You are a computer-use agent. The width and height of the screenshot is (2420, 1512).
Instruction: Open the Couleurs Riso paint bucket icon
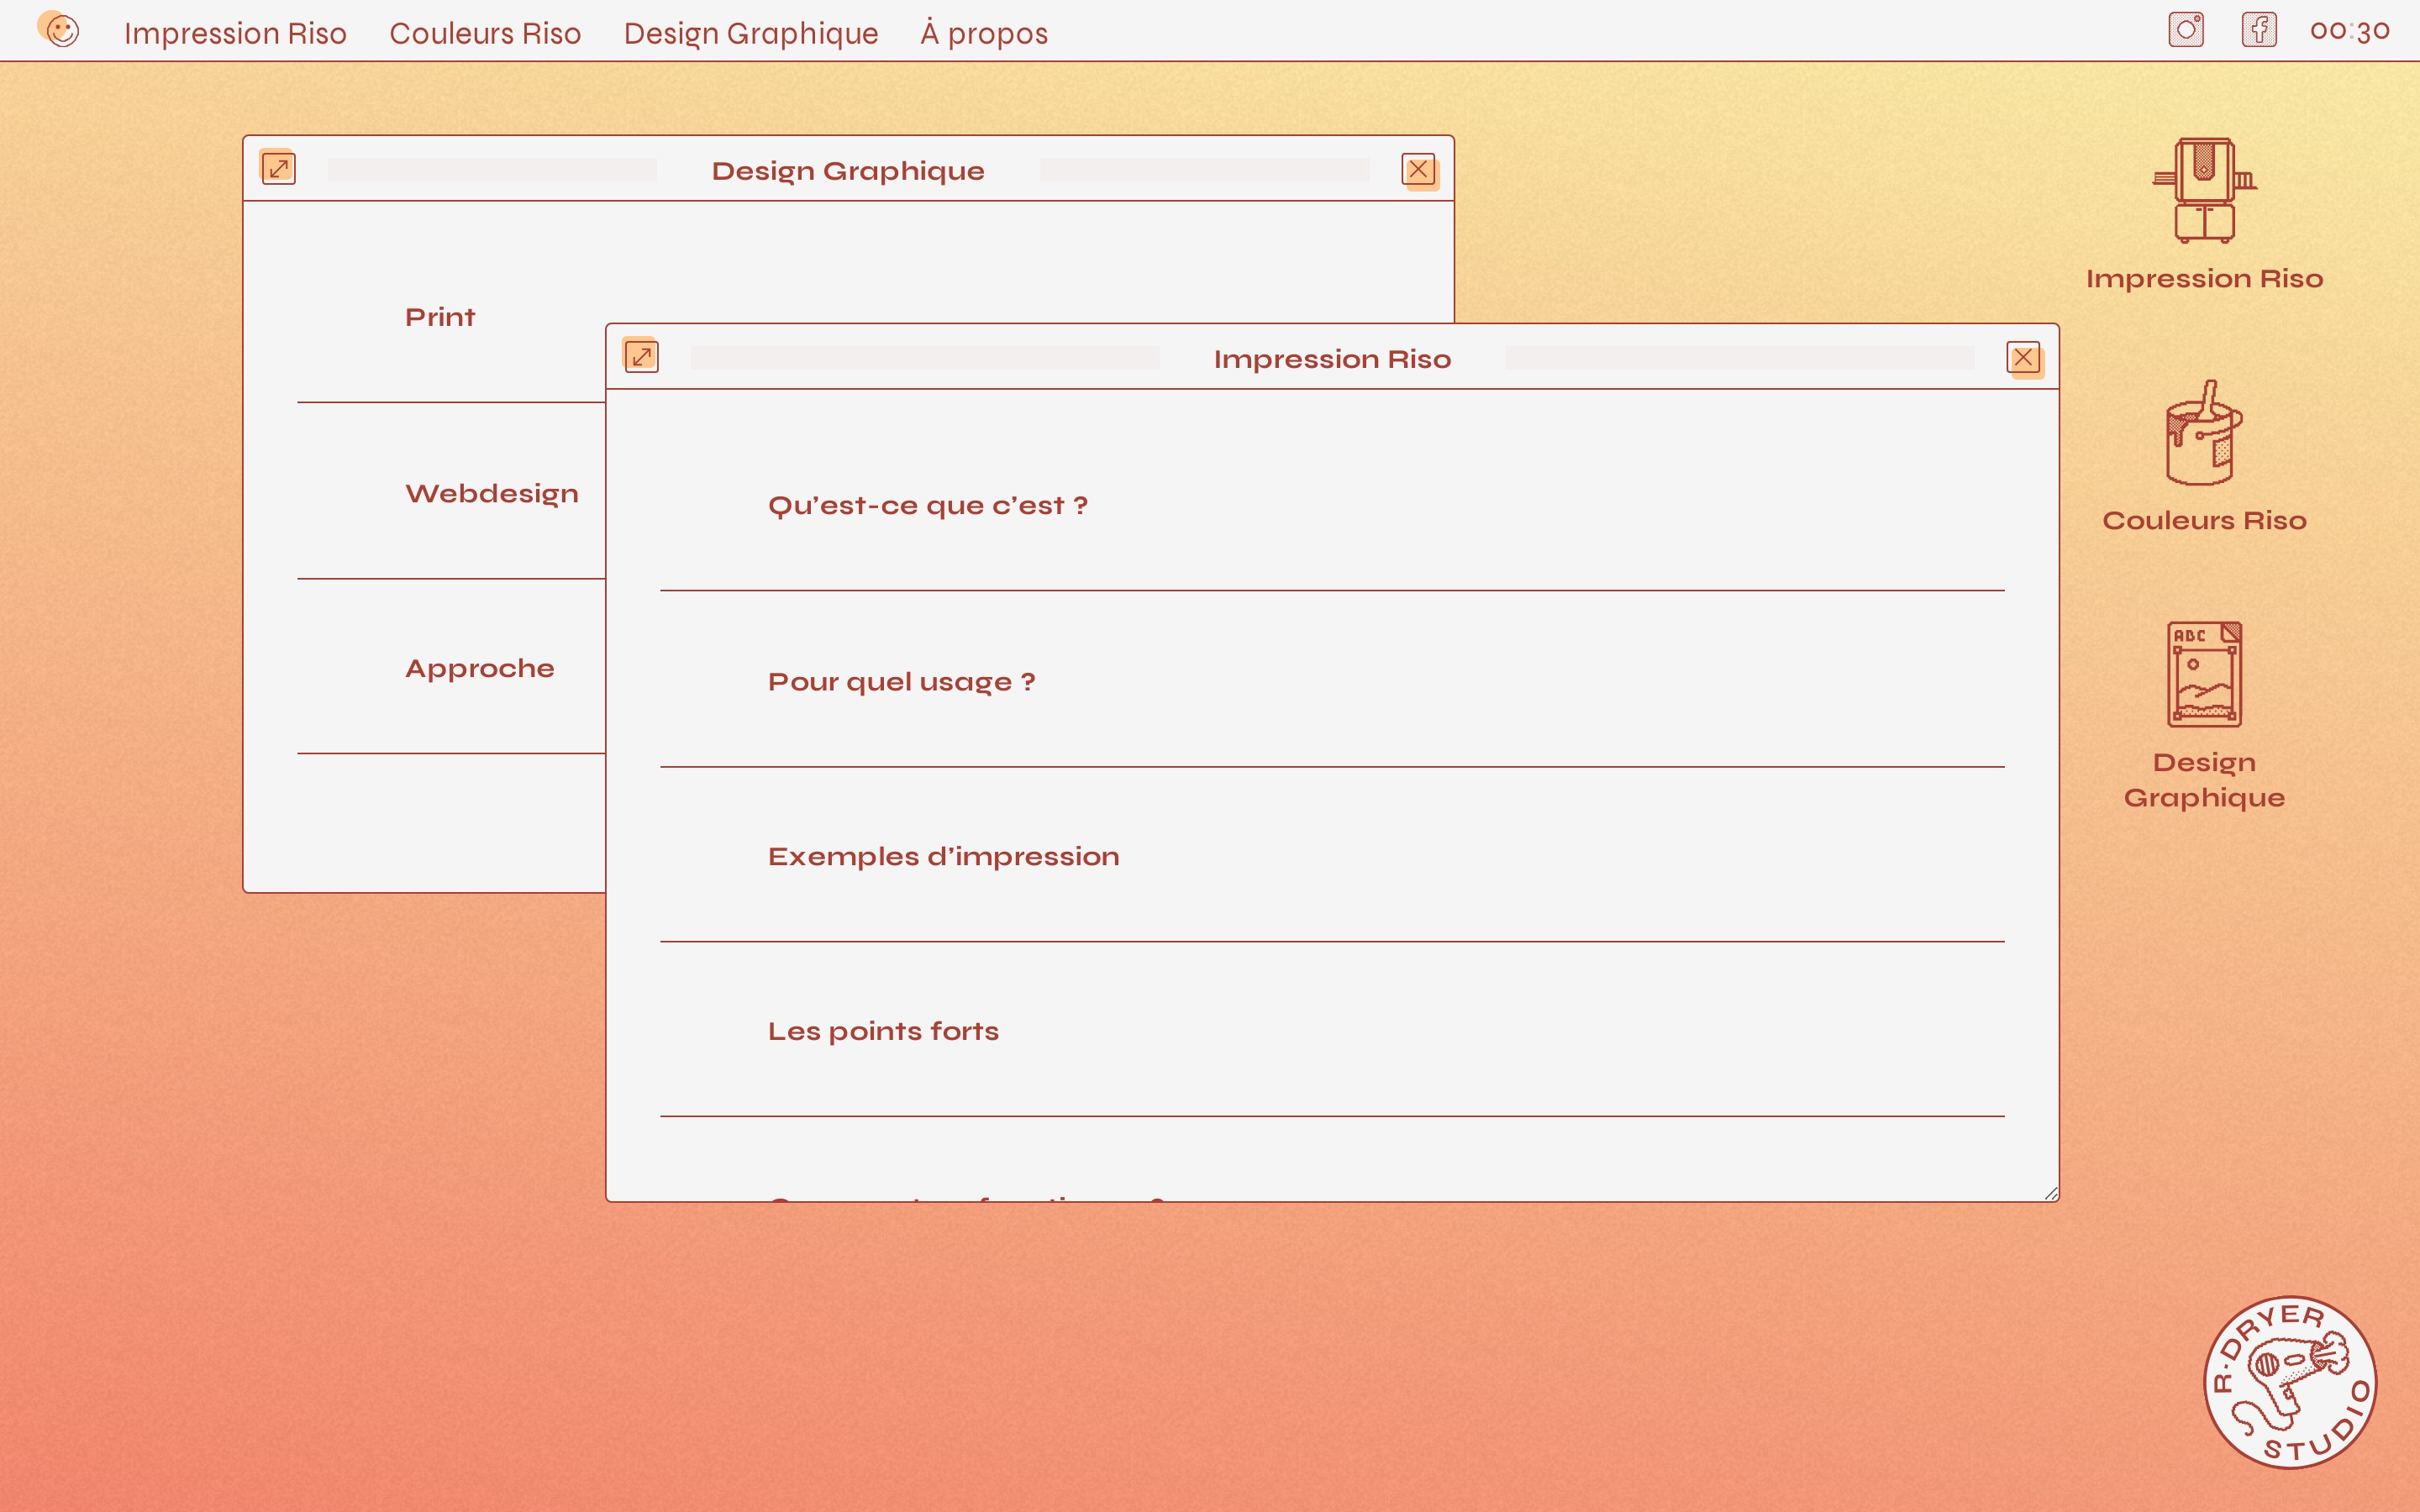[x=2204, y=434]
